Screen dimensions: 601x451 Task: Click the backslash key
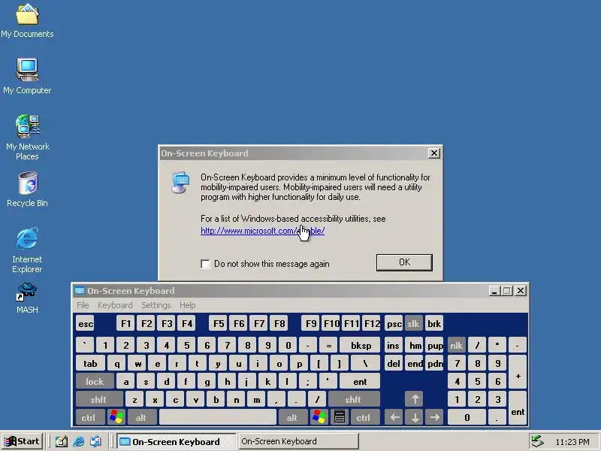point(366,363)
